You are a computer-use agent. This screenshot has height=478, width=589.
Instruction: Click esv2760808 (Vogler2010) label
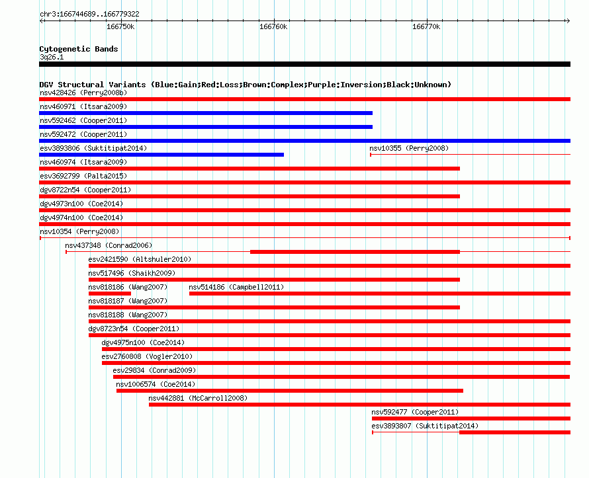147,356
